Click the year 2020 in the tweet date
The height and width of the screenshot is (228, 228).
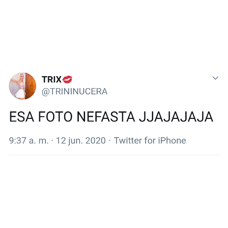(x=95, y=141)
